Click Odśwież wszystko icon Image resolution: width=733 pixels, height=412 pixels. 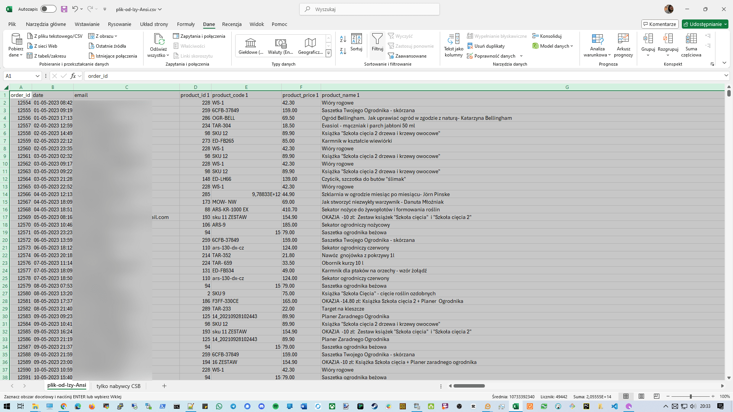click(158, 39)
